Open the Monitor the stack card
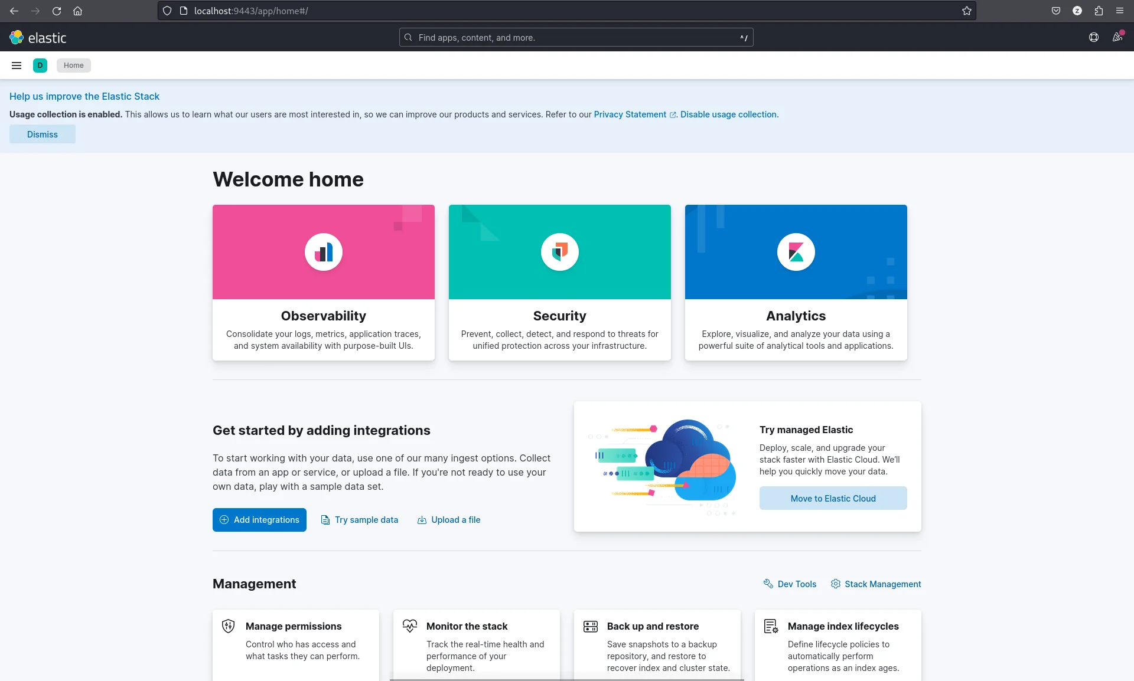 [477, 645]
